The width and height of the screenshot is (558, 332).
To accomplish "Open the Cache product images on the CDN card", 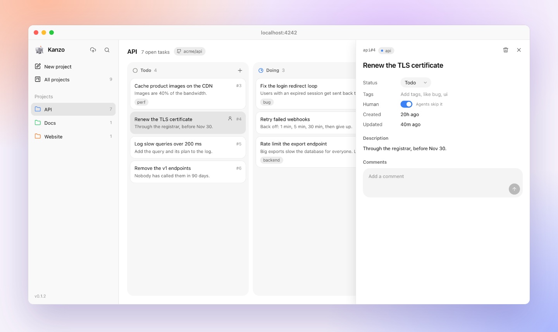I will 188,94.
